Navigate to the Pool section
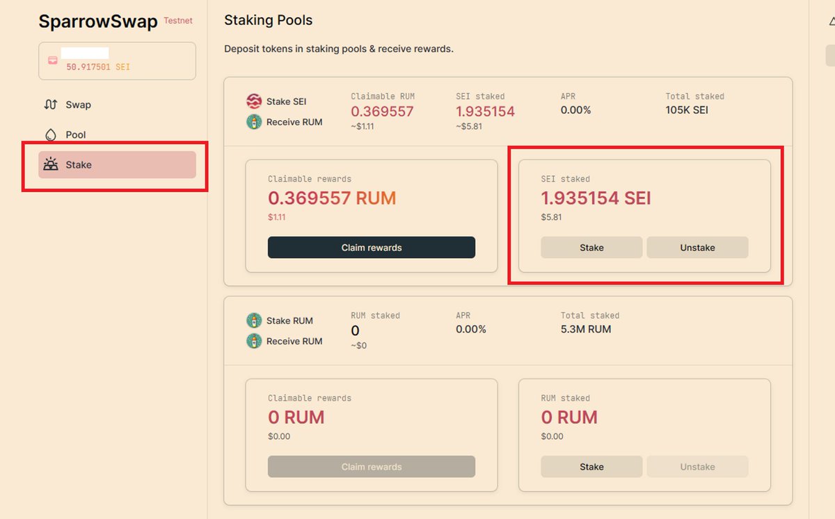Viewport: 835px width, 519px height. (x=76, y=134)
